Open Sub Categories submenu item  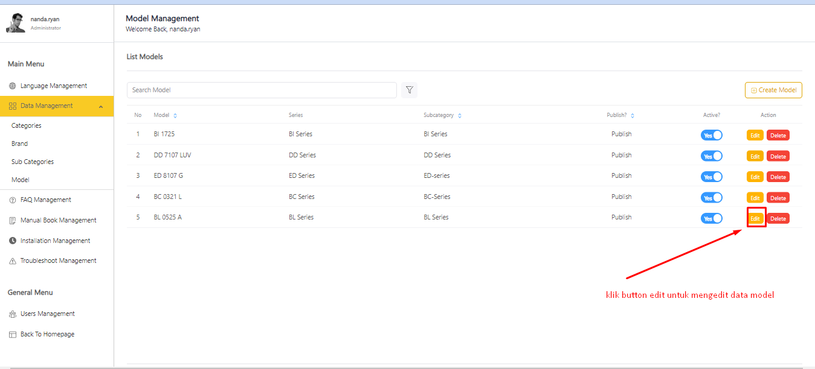33,162
